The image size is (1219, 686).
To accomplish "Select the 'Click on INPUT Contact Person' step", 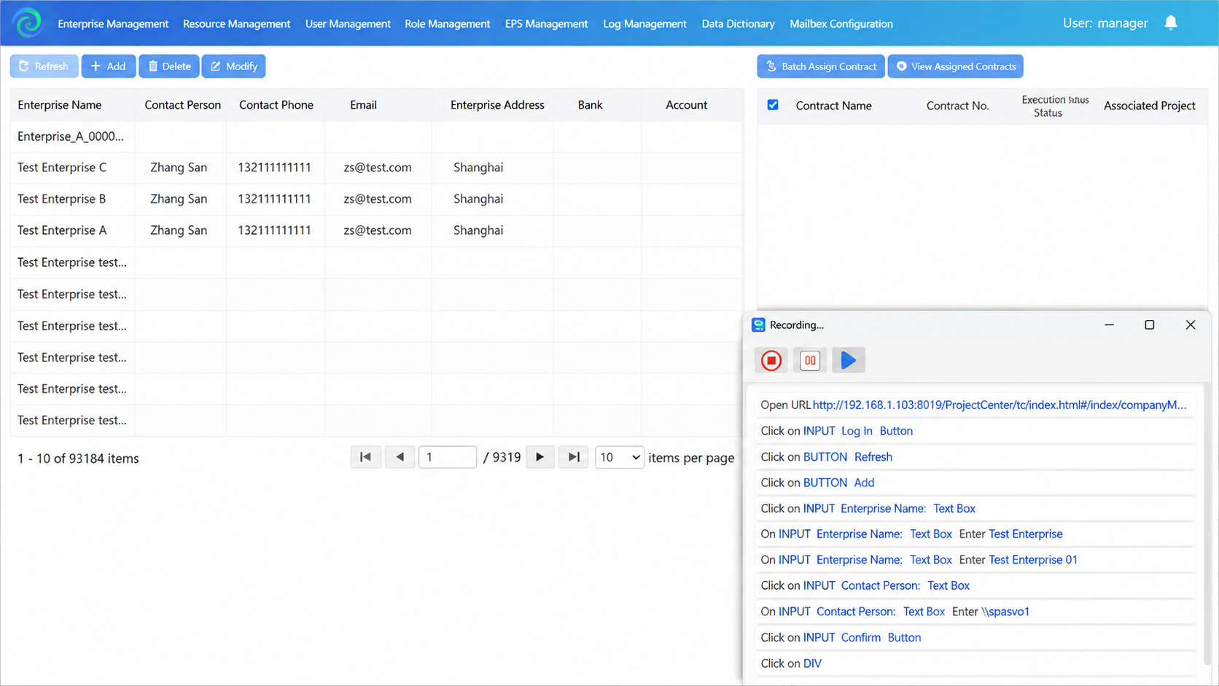I will [975, 585].
